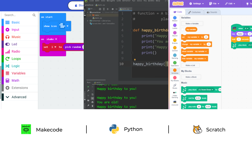This screenshot has width=252, height=151.
Task: Open the Snare Drum dropdown in play drum block
Action: [206, 90]
